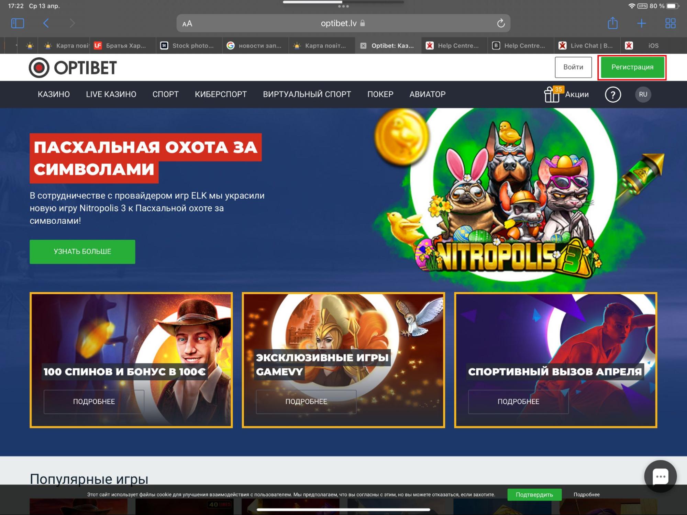The height and width of the screenshot is (515, 687).
Task: Tap the optibet.lv address field
Action: 343,23
